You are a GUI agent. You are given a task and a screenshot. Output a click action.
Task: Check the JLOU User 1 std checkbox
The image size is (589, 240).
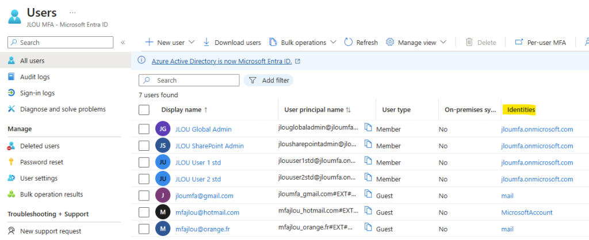[x=144, y=162]
